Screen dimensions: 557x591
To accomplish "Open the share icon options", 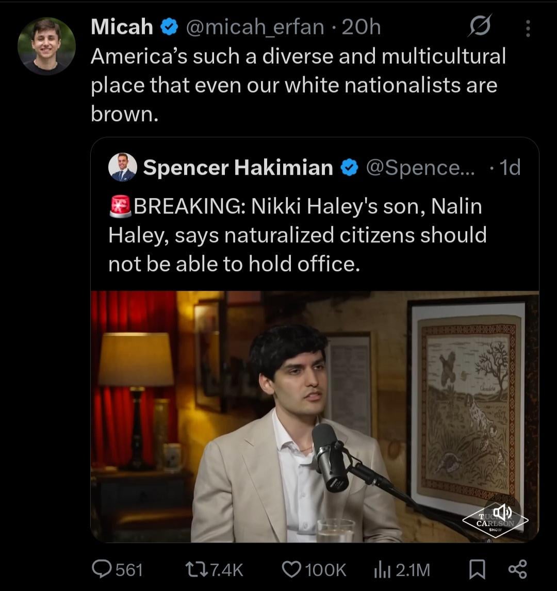I will (x=517, y=569).
